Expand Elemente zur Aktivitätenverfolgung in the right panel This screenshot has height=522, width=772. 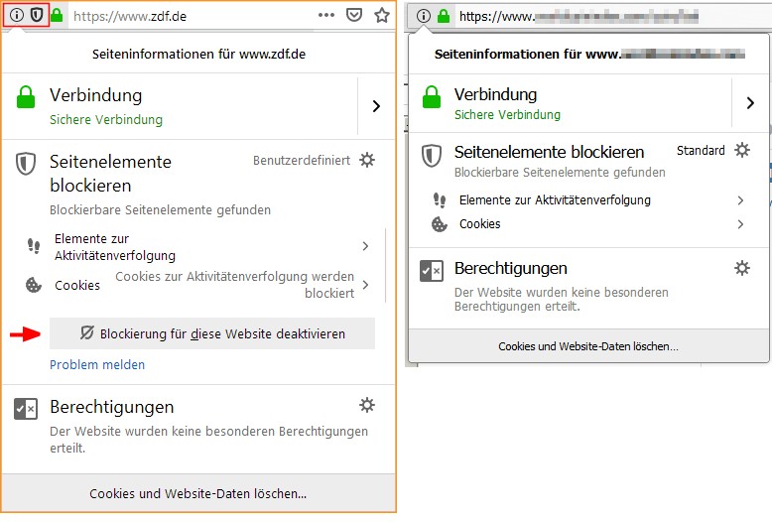(740, 200)
